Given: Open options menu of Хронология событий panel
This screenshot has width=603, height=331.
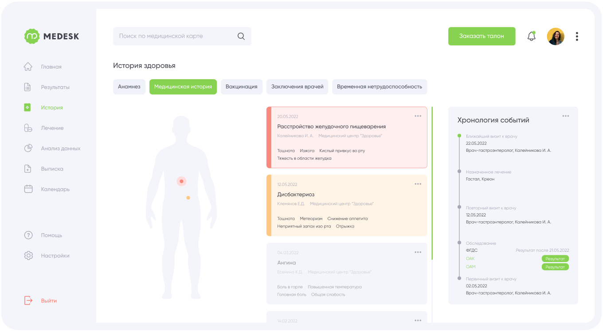Looking at the screenshot, I should (x=566, y=116).
